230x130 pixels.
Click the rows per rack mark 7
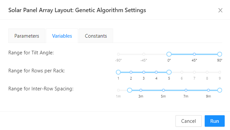[194, 72]
